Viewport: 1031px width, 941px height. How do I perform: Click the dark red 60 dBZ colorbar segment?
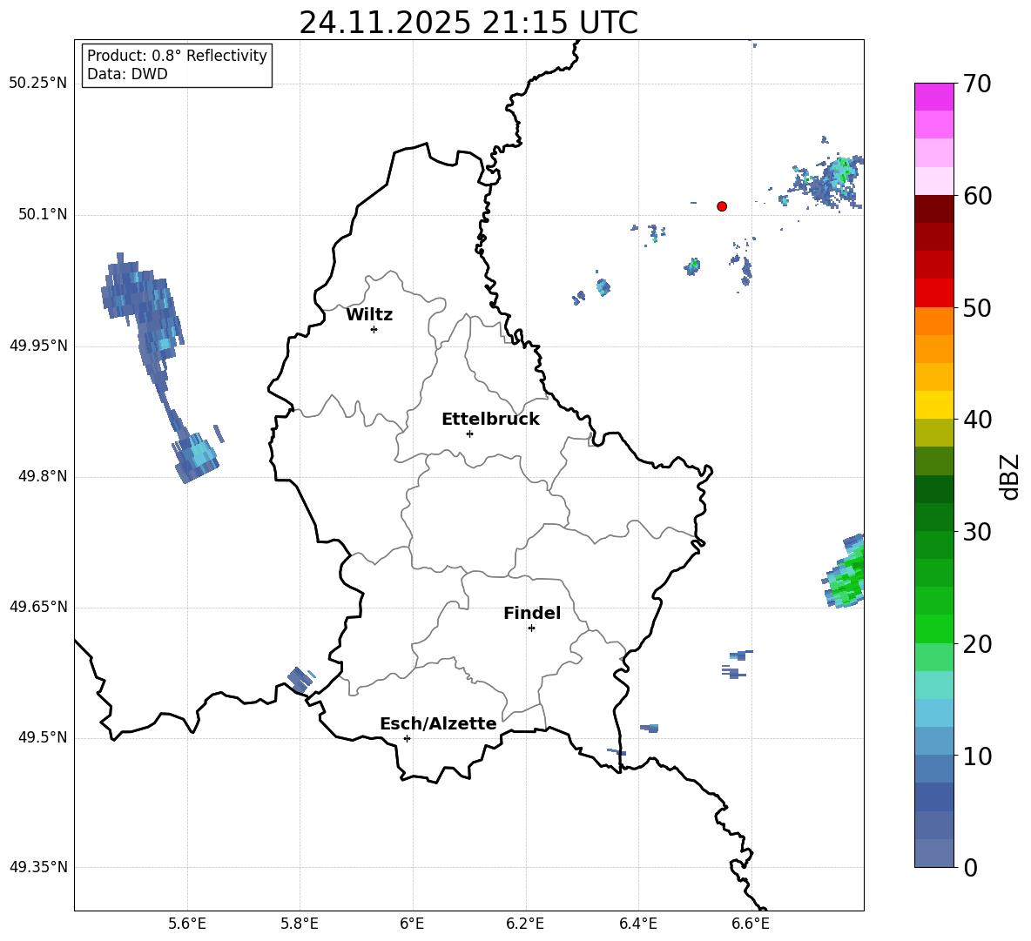coord(933,208)
